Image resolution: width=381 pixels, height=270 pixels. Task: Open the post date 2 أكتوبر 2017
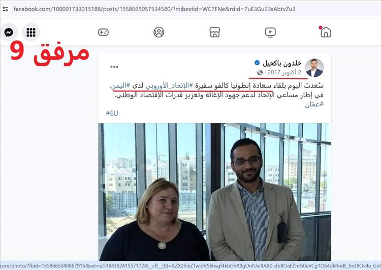[x=284, y=72]
